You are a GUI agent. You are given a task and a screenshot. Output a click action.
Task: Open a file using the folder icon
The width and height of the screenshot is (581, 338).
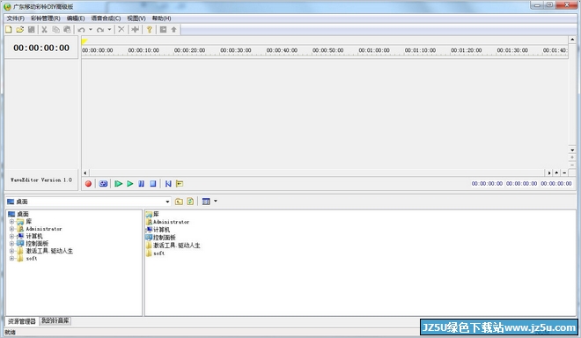(x=20, y=30)
